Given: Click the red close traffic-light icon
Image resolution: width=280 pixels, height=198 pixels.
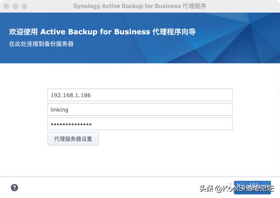Looking at the screenshot, I should point(6,6).
